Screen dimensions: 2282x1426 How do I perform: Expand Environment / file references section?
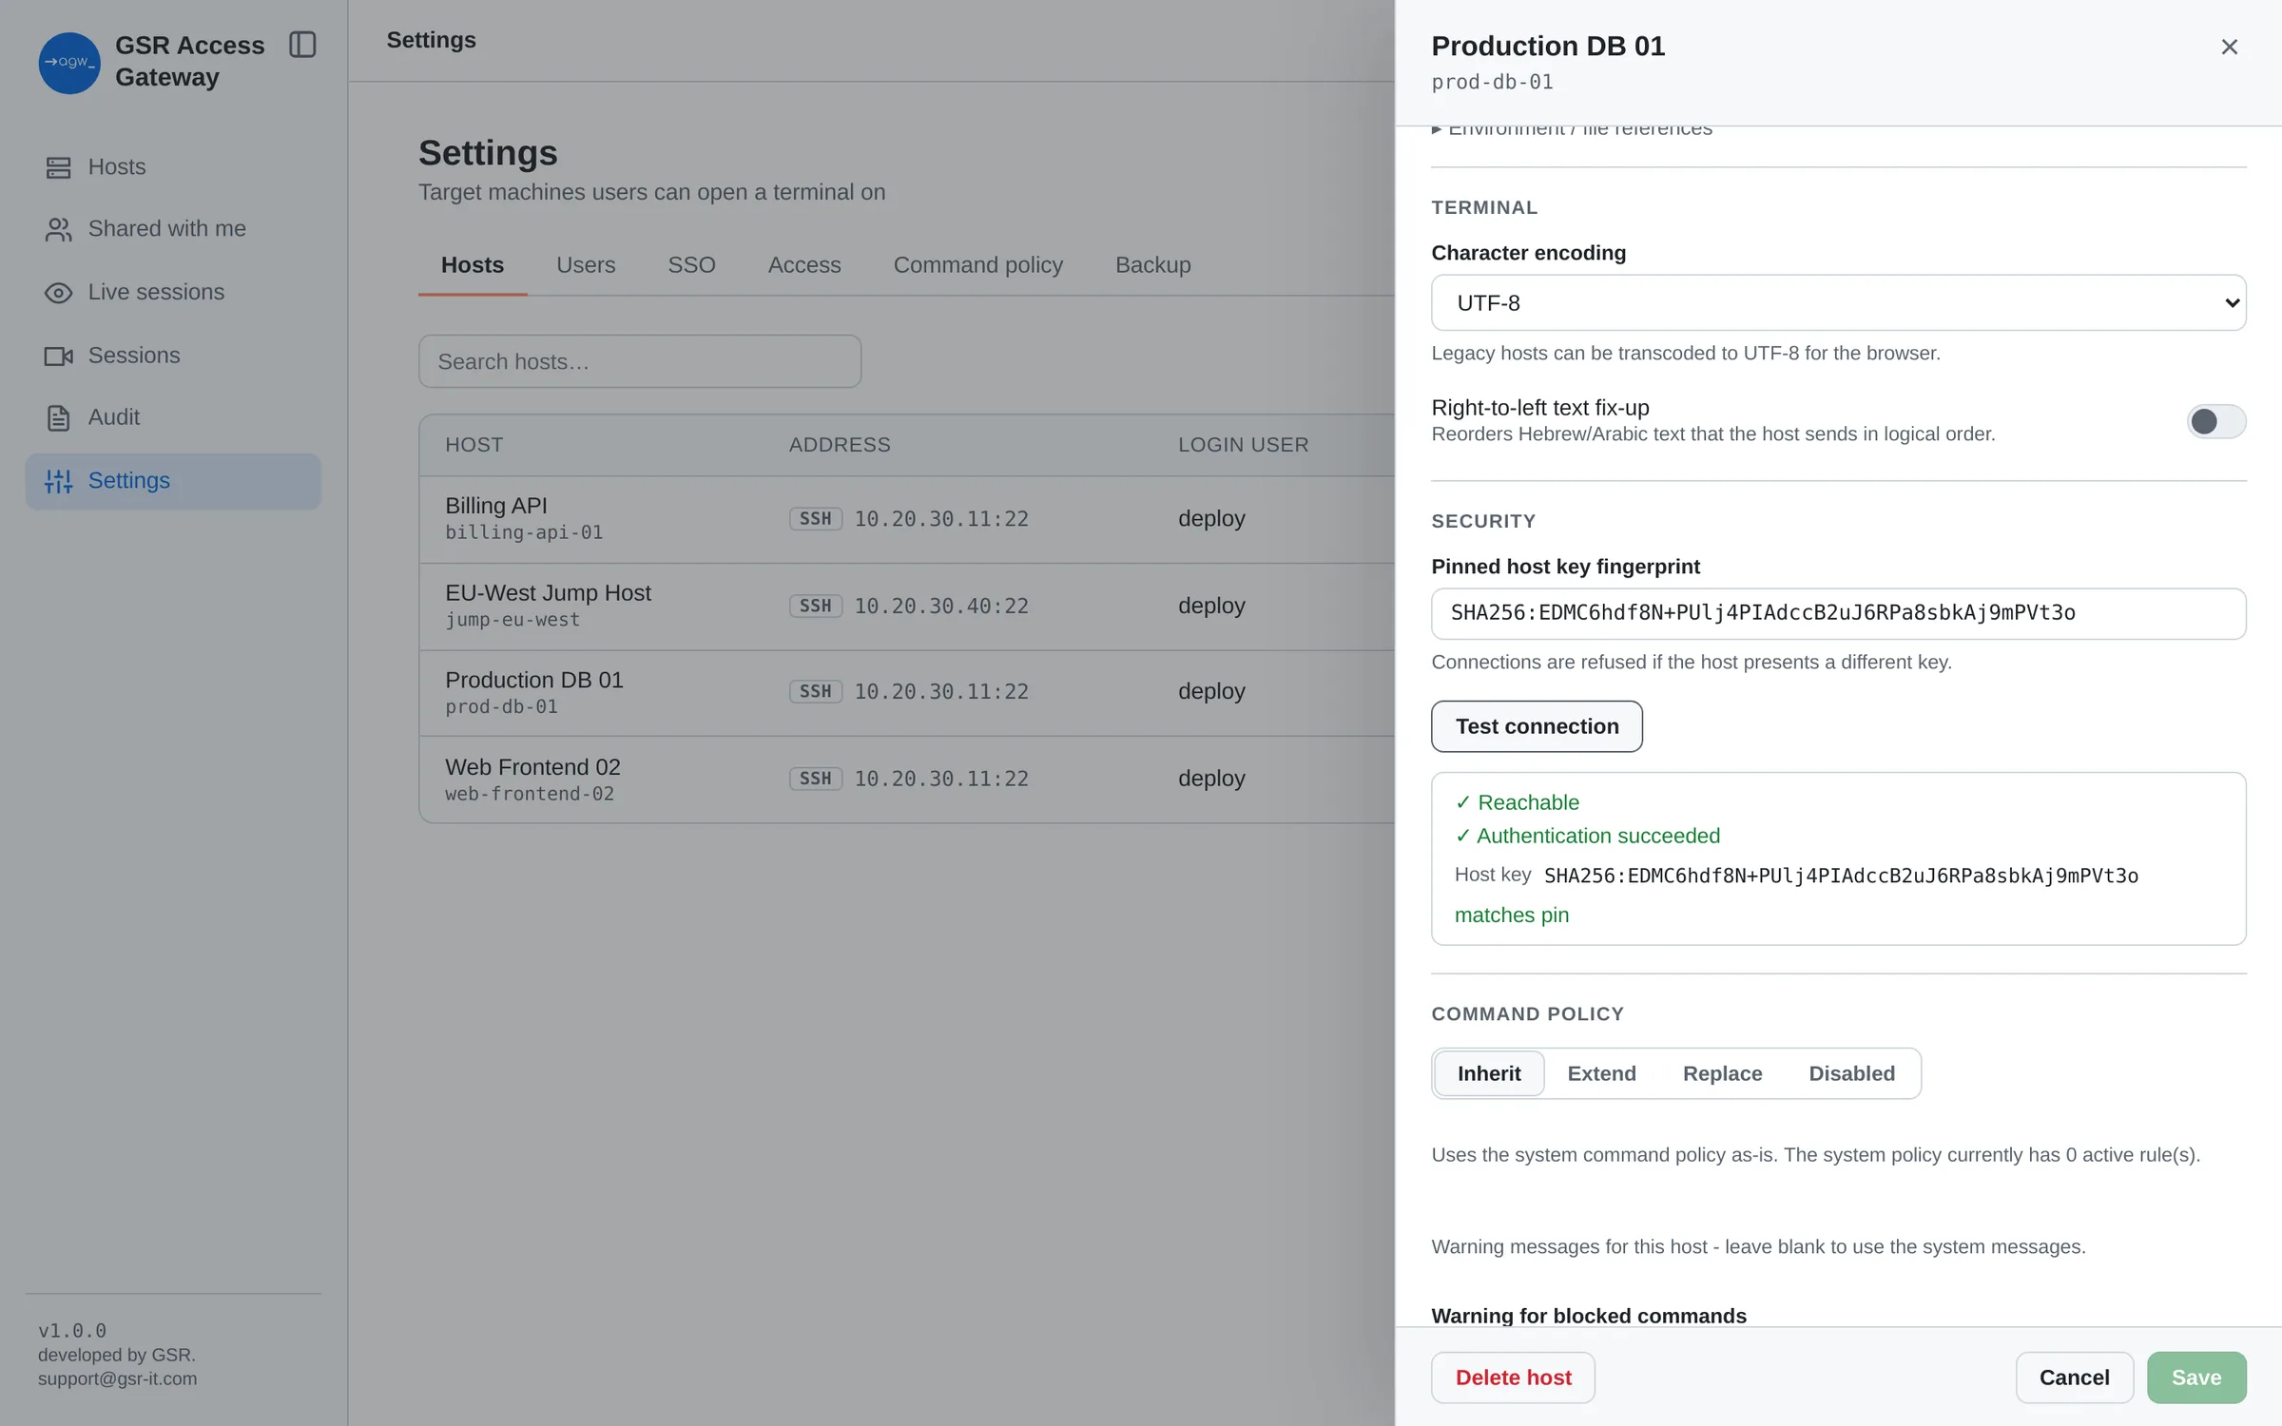1572,129
